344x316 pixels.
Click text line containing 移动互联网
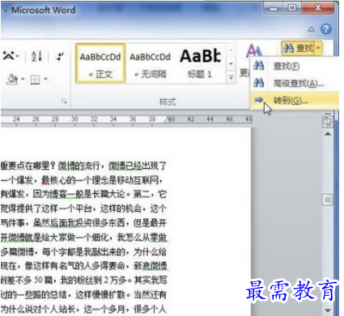coord(82,180)
